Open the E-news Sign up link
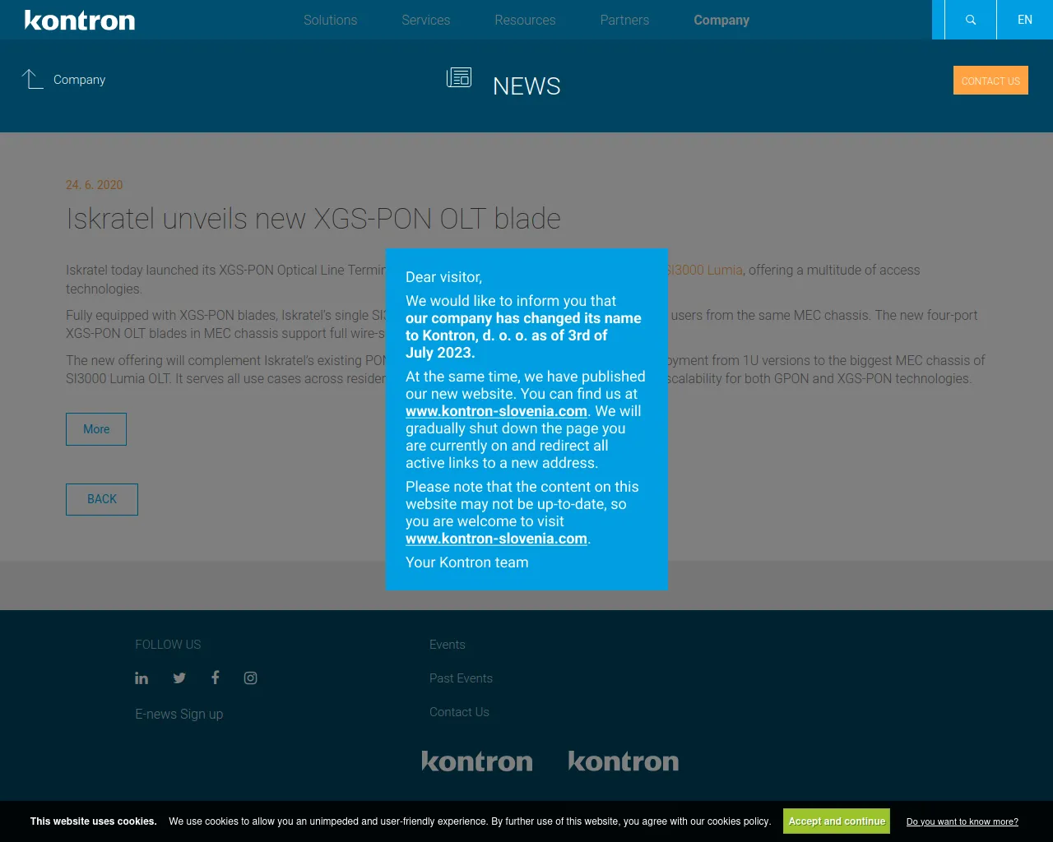Viewport: 1053px width, 842px height. [179, 714]
